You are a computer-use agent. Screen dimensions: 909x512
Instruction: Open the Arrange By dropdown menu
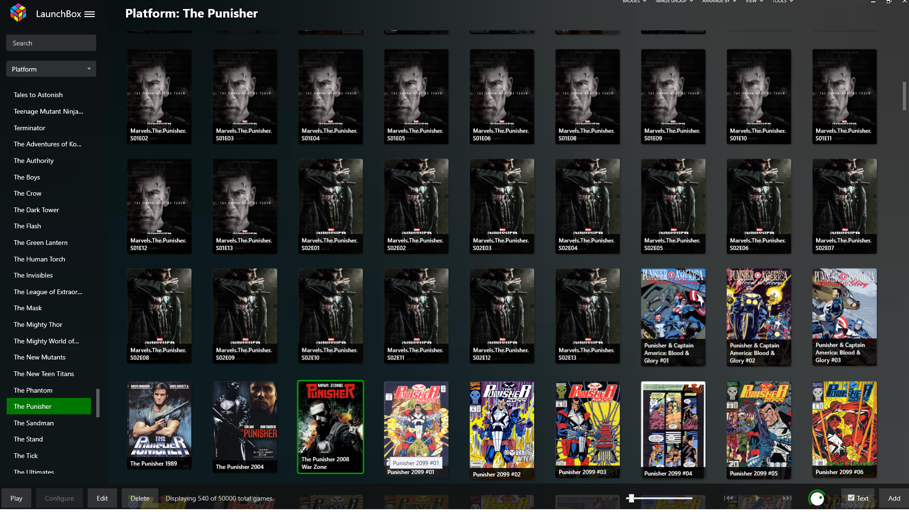719,1
